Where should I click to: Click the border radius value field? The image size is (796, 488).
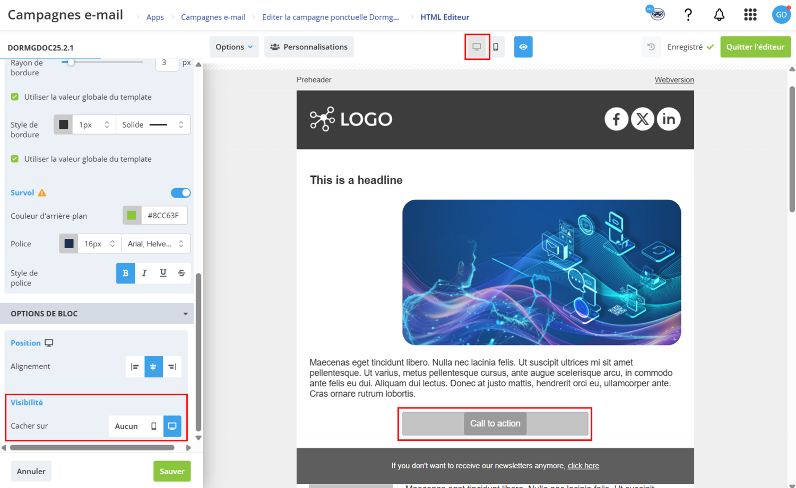coord(167,63)
